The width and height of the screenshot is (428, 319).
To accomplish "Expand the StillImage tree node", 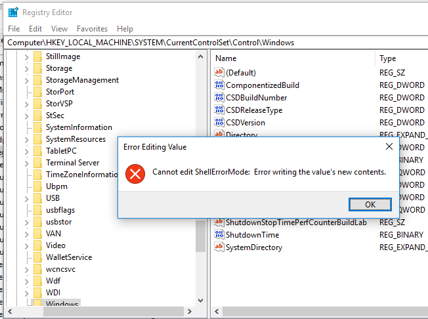I will coord(26,57).
